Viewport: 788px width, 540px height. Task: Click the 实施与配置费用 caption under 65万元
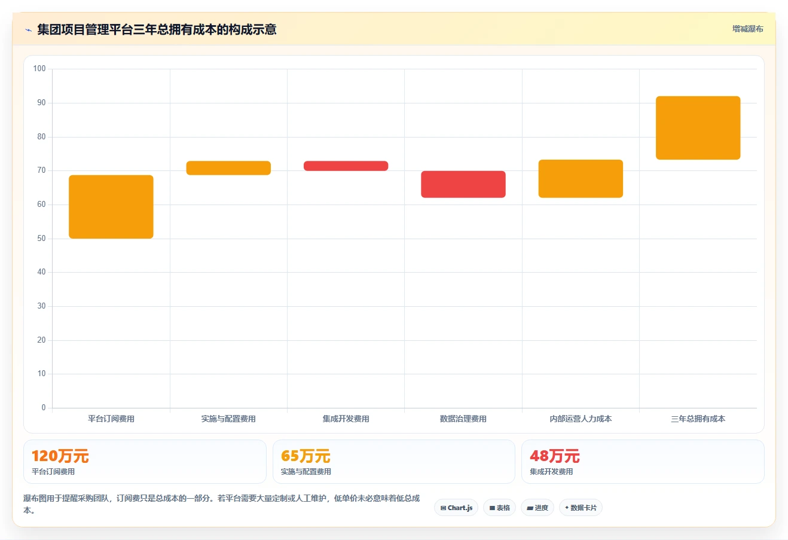306,472
